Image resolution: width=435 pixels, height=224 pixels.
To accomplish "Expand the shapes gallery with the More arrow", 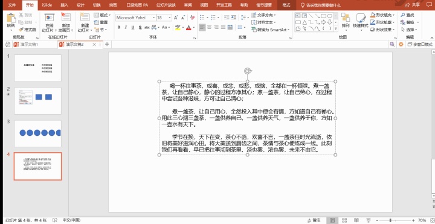I will point(336,28).
